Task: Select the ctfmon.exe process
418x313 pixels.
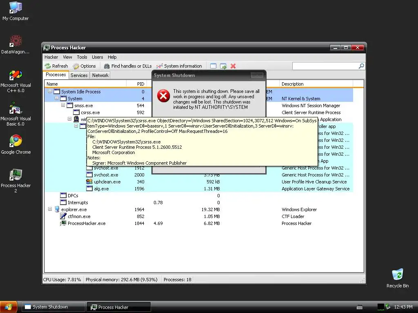Action: pos(199,216)
